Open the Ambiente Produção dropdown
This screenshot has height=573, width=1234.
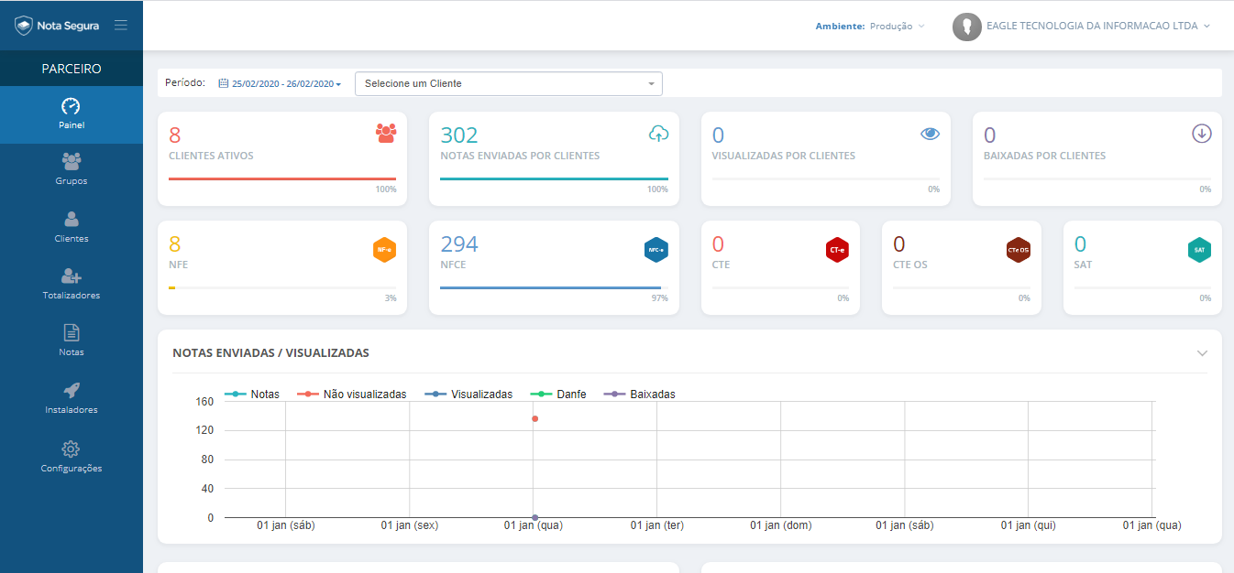pos(870,27)
